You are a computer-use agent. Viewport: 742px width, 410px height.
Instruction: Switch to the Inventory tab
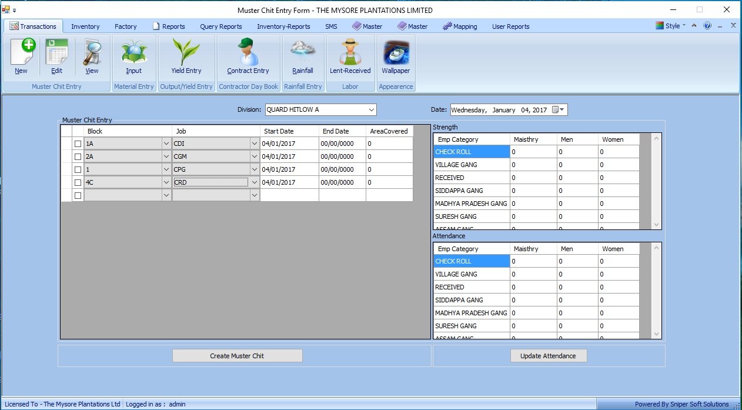point(85,26)
